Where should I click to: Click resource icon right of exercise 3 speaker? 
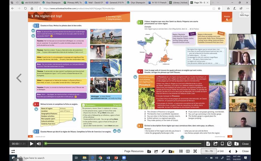click(x=119, y=131)
